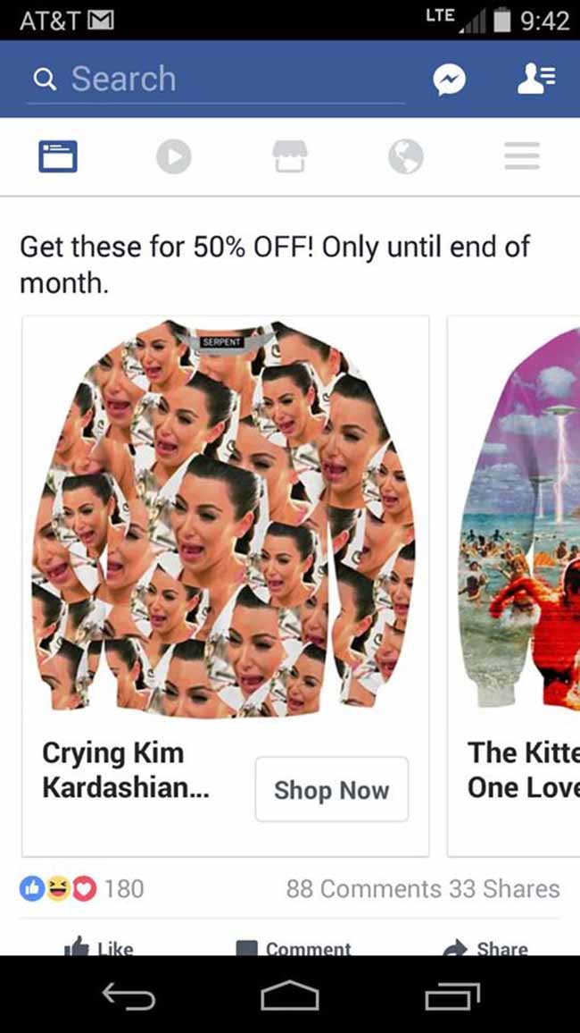
Task: Open Crying Kim Kardashian product title
Action: [126, 770]
